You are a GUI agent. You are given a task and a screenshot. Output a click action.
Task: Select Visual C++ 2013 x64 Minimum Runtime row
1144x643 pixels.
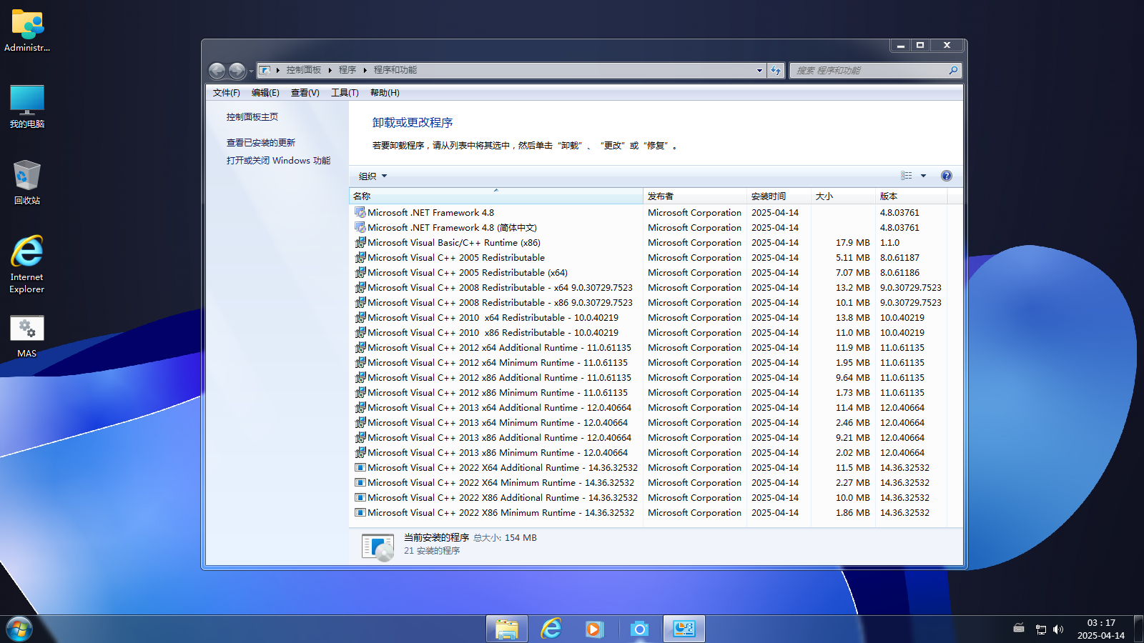click(x=649, y=422)
